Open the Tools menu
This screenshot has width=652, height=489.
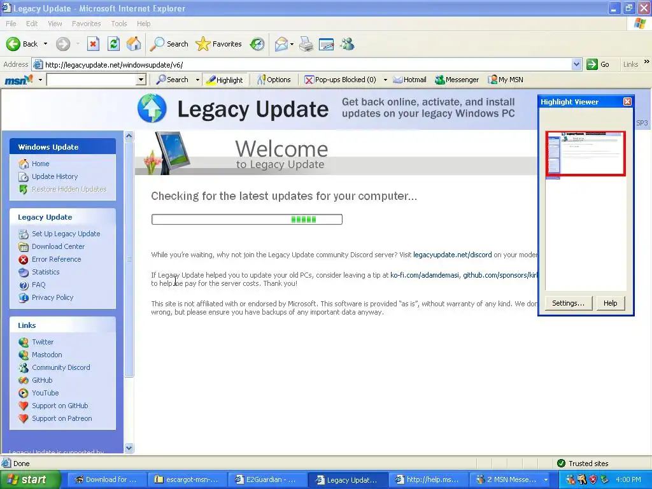click(119, 24)
